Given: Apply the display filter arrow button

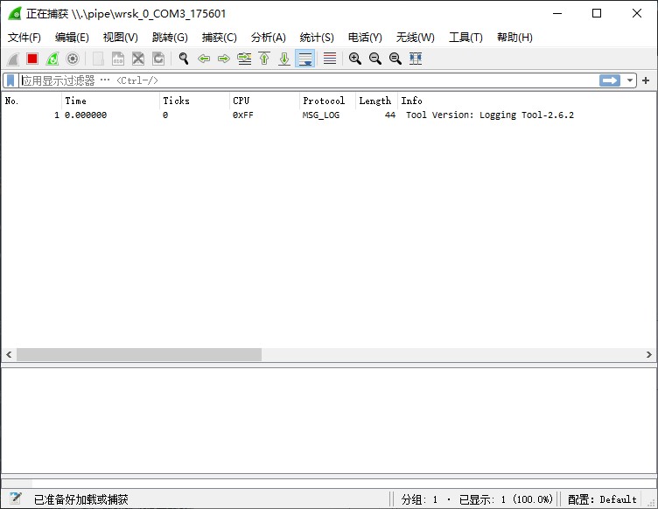Looking at the screenshot, I should point(610,80).
